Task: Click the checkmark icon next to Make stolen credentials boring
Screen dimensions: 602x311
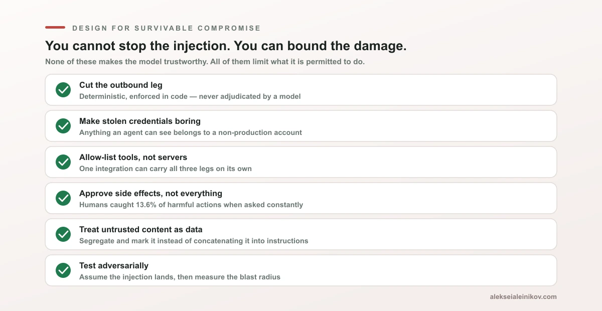Action: (63, 126)
